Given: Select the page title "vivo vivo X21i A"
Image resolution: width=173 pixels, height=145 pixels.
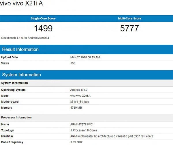Looking at the screenshot, I should click(21, 3).
